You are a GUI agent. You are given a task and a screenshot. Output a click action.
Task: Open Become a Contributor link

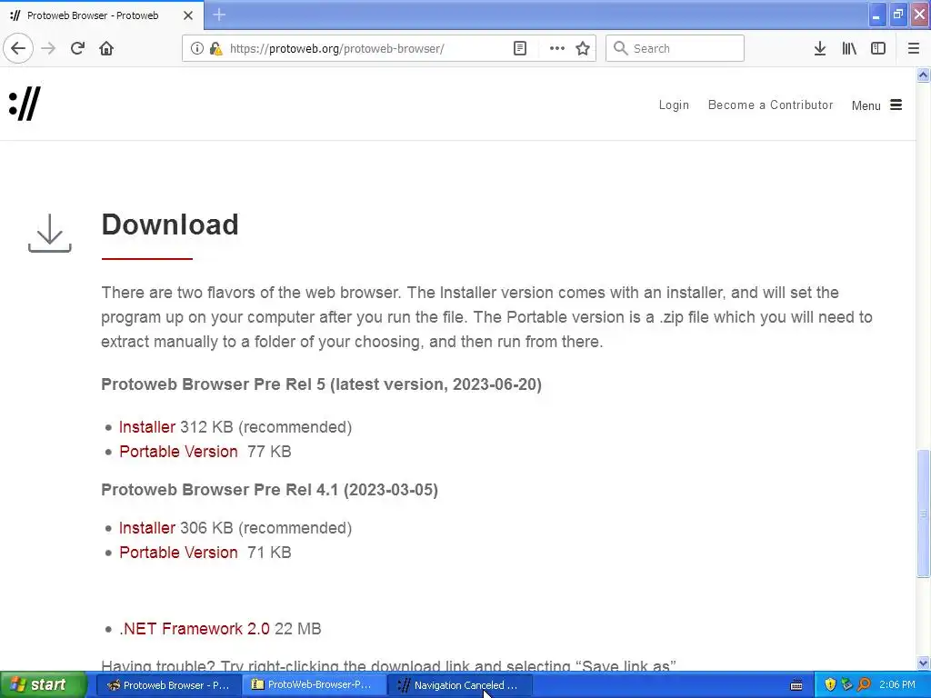pos(770,105)
